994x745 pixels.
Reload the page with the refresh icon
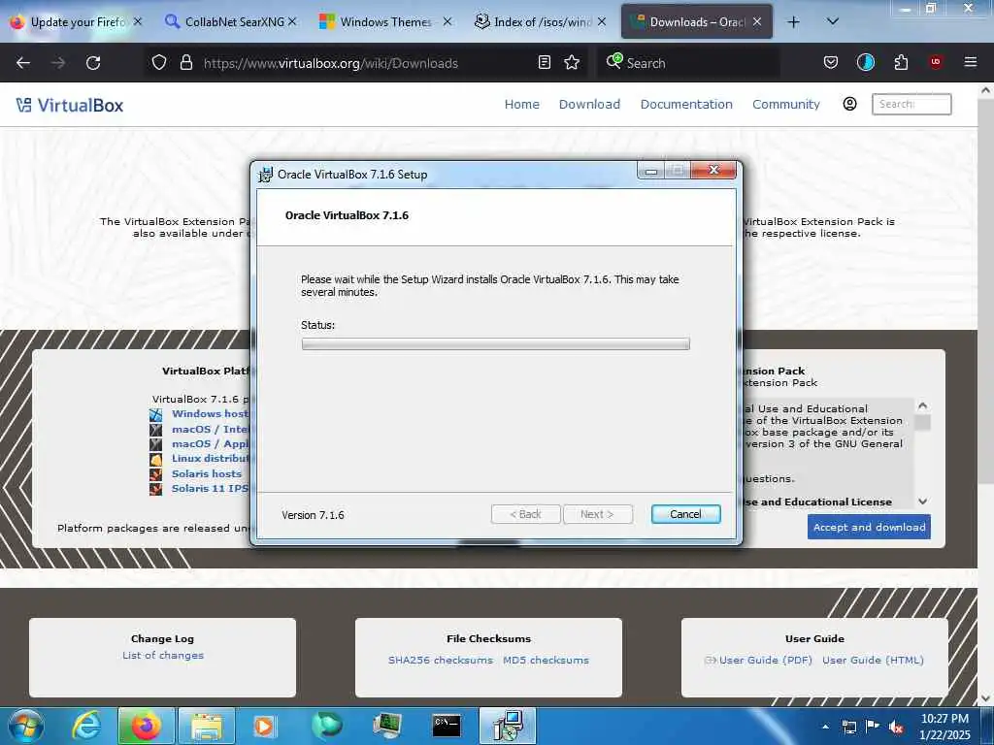[x=93, y=63]
